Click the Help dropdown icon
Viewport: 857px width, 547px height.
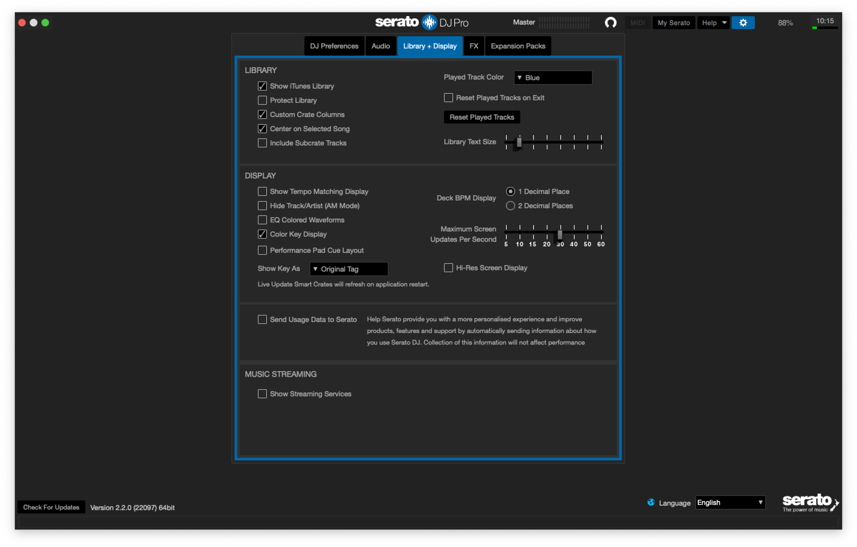tap(723, 22)
